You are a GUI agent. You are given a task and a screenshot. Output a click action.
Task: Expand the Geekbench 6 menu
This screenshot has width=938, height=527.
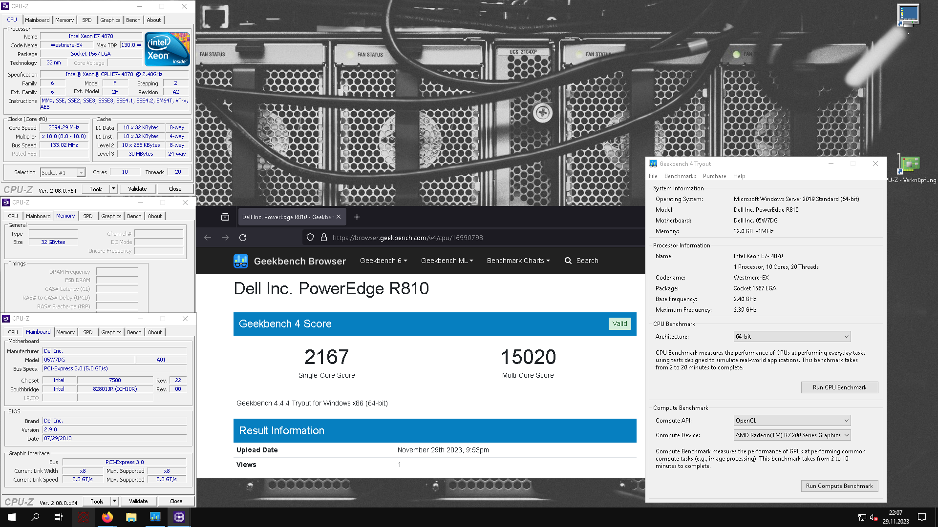384,261
